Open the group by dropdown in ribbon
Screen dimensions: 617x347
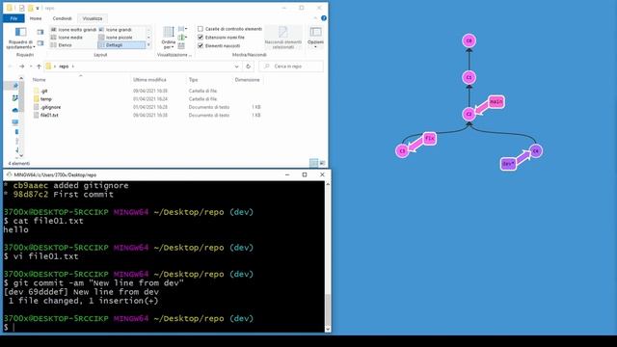point(182,29)
